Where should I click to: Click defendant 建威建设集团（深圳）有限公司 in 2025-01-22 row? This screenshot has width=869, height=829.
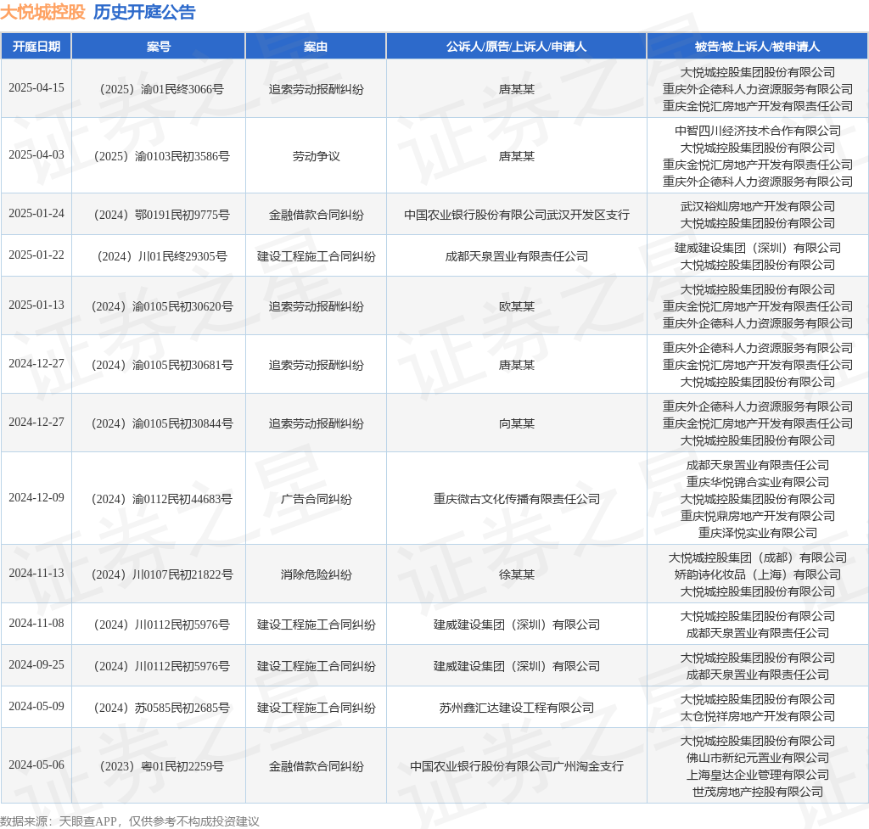(758, 248)
